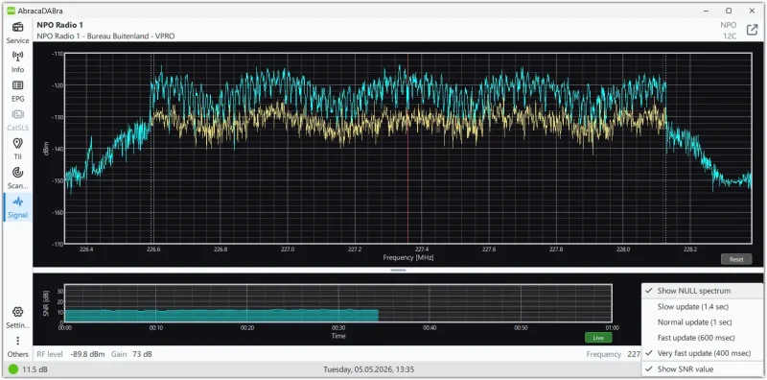Click the Gain 73 dB value
The image size is (767, 380).
coord(142,354)
